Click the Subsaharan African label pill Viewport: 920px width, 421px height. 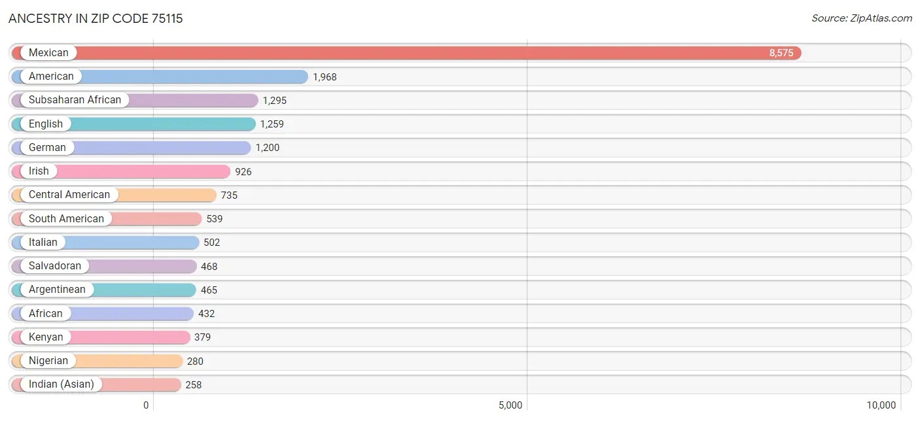coord(73,99)
